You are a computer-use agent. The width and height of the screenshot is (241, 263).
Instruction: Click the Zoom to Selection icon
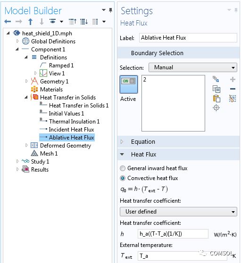coord(216,108)
